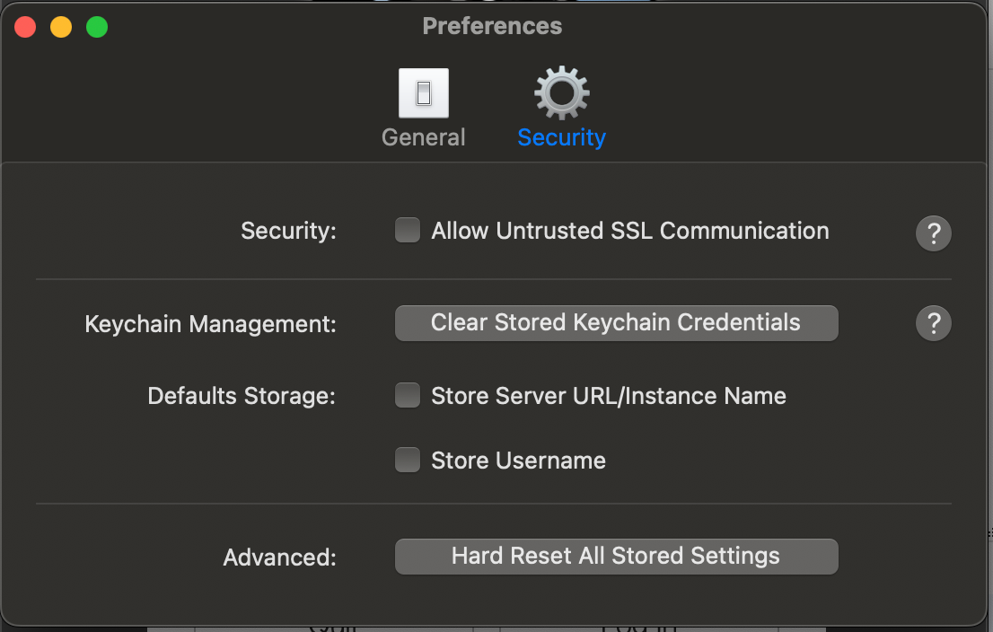
Task: Switch to the General tab label
Action: [x=424, y=137]
